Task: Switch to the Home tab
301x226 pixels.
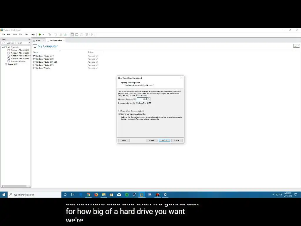Action: tap(38, 41)
